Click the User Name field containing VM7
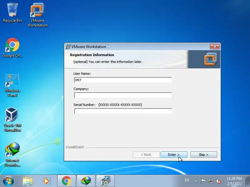The height and width of the screenshot is (187, 250). pyautogui.click(x=123, y=80)
